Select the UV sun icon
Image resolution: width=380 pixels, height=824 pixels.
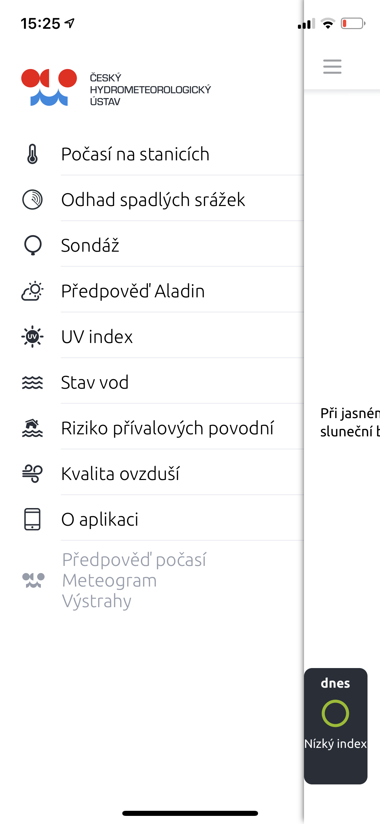[32, 337]
